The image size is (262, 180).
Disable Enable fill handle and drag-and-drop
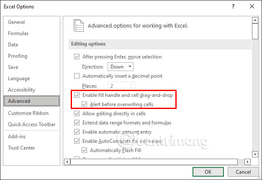click(77, 96)
